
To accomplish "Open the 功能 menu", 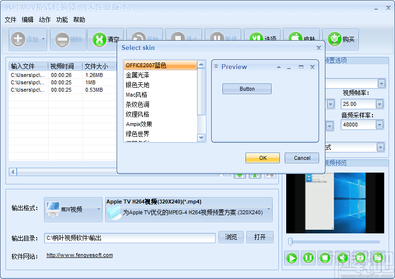I will (62, 20).
